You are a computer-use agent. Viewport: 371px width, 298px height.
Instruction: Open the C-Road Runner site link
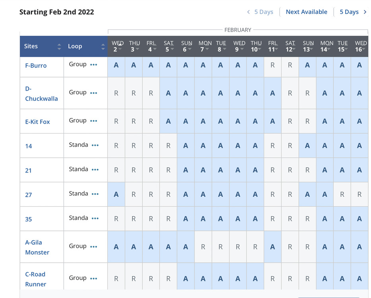[x=35, y=279]
